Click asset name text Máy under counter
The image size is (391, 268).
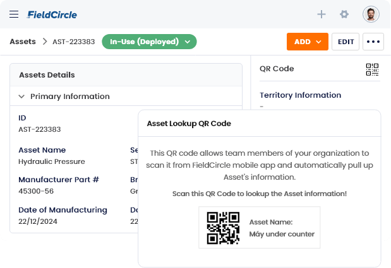pyautogui.click(x=282, y=234)
